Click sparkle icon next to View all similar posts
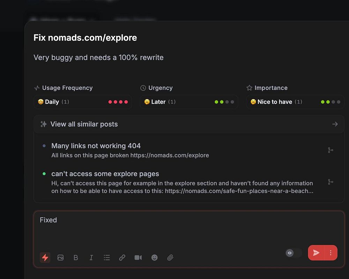 (43, 124)
